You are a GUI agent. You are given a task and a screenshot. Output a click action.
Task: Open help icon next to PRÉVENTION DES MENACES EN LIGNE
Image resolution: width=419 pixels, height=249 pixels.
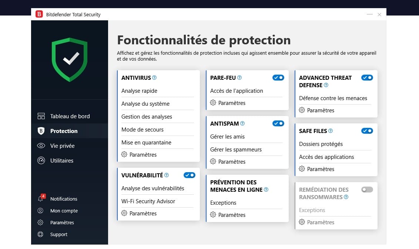click(x=266, y=190)
